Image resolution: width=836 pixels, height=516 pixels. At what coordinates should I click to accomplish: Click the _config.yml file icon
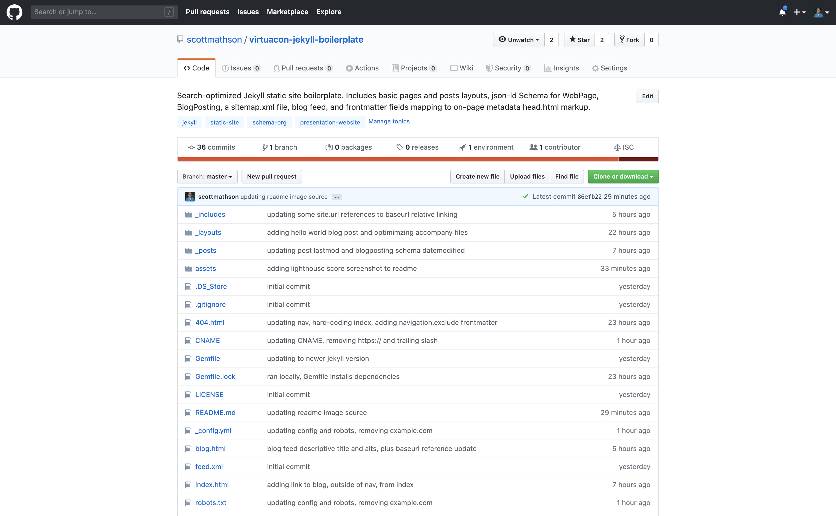[x=188, y=431]
